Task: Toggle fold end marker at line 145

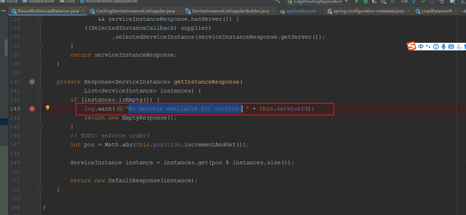Action: point(41,127)
